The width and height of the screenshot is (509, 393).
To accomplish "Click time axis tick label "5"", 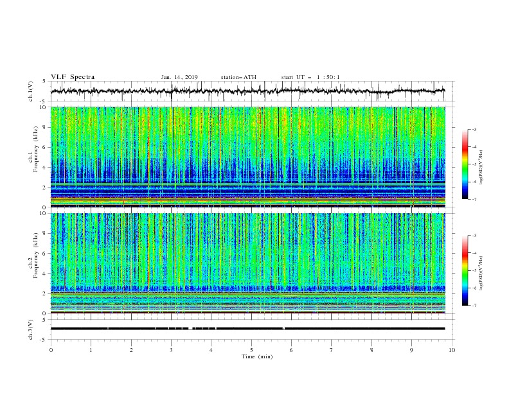I will (x=251, y=350).
